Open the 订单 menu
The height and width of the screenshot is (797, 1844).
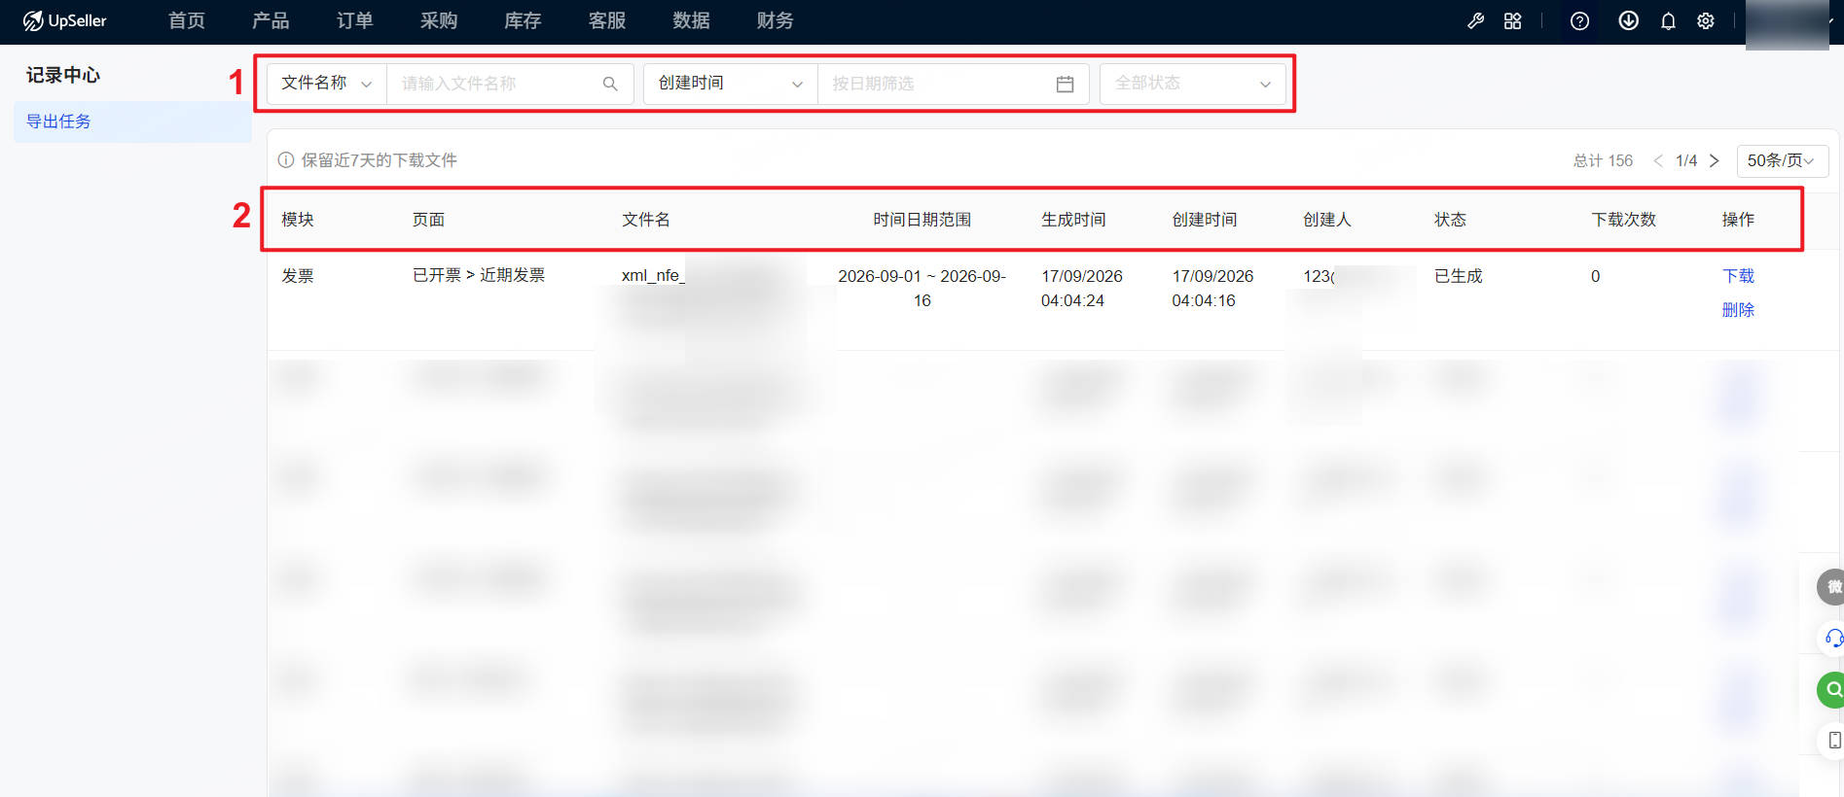(x=354, y=20)
